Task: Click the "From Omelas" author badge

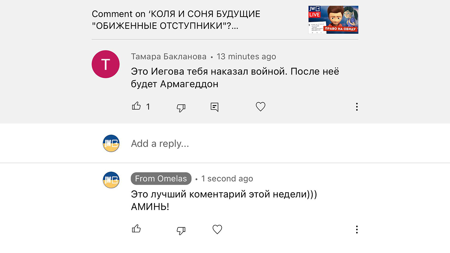Action: point(161,179)
